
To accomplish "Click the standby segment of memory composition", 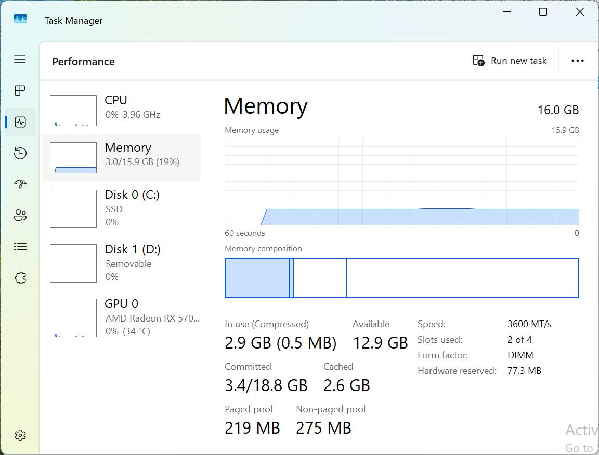I will 320,278.
